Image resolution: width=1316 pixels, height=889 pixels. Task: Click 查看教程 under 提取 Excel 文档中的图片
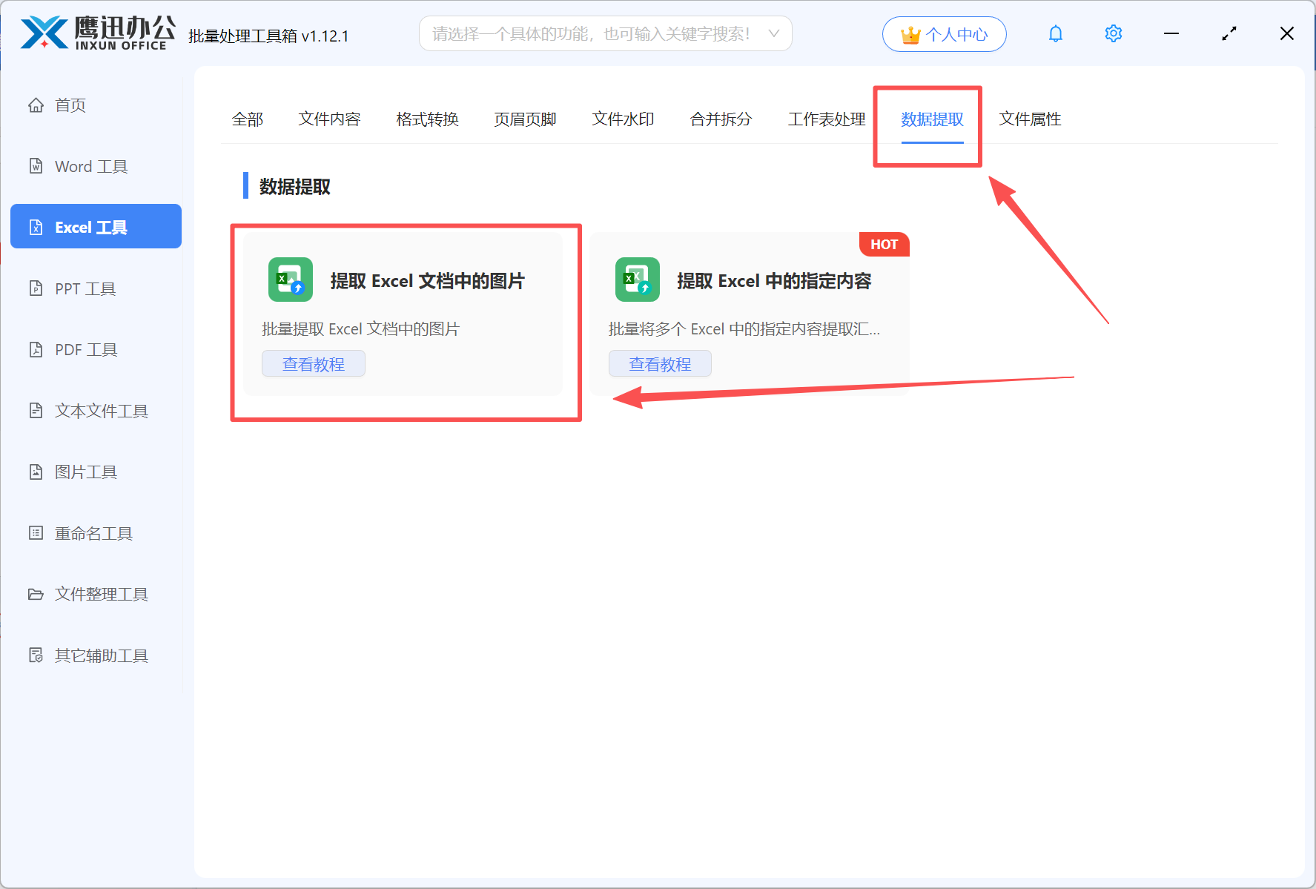(x=313, y=363)
